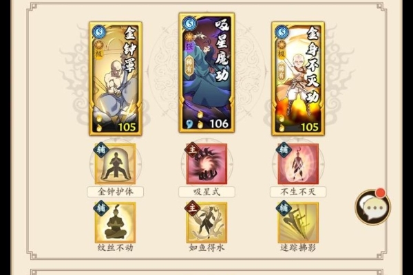
Task: Click the 吸星式 name label
Action: tap(206, 192)
